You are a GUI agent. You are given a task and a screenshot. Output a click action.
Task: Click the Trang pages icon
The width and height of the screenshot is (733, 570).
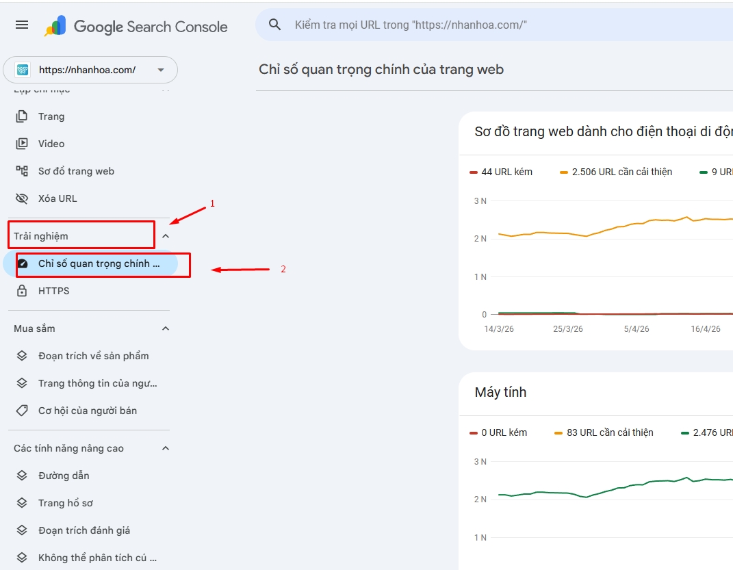click(x=21, y=116)
